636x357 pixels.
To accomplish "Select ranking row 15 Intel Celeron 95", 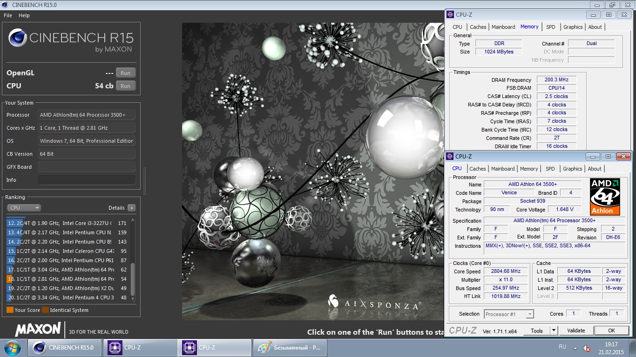I will (68, 251).
